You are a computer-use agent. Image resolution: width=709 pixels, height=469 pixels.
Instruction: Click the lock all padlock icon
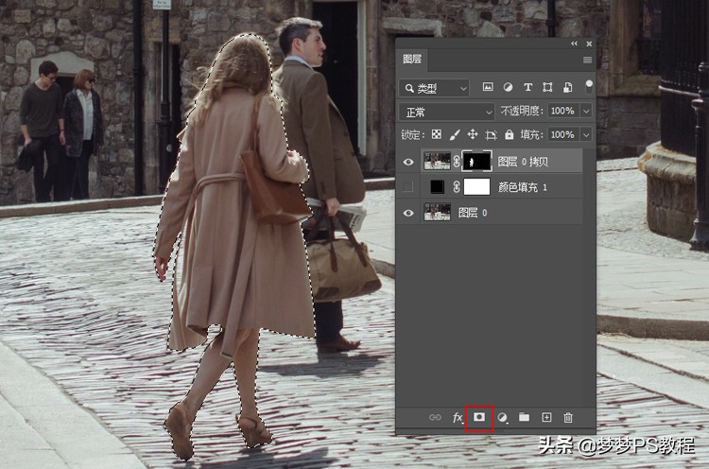(510, 134)
